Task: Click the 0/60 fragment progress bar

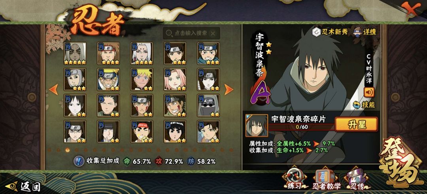Action: pos(301,127)
